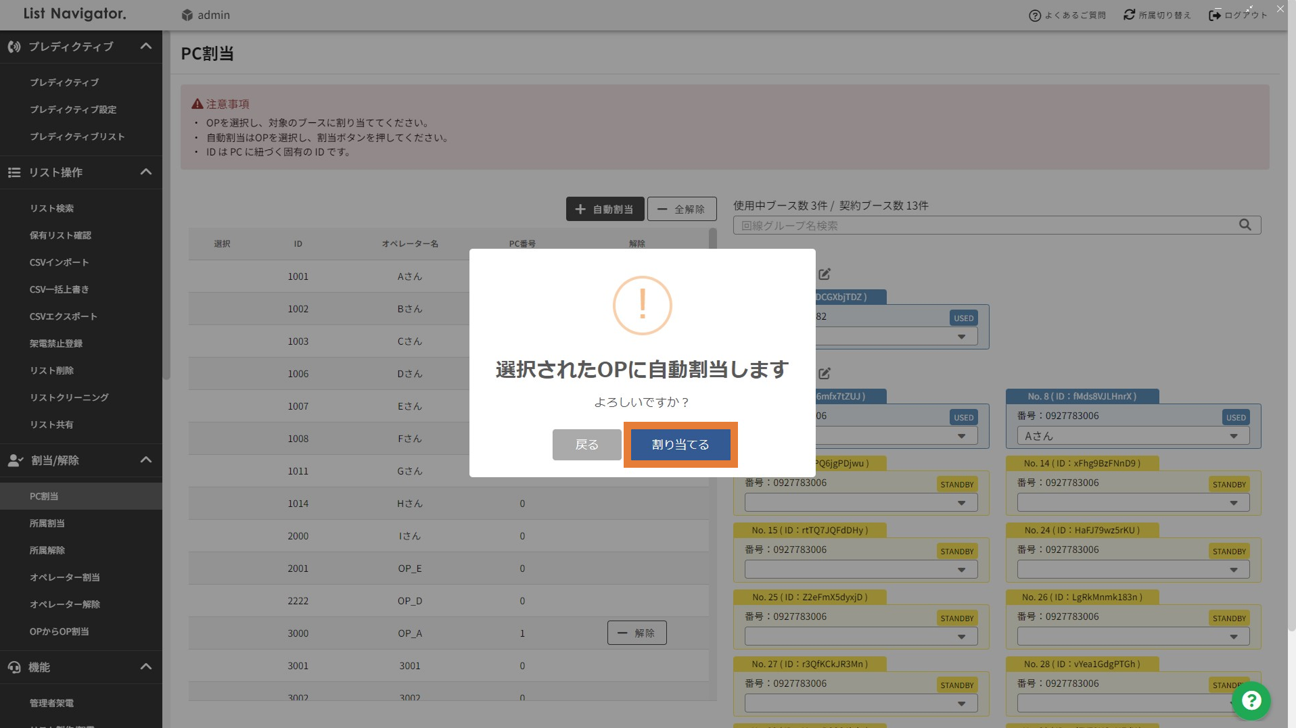Click the edit pencil icon above second booth group
The width and height of the screenshot is (1296, 728).
[825, 373]
